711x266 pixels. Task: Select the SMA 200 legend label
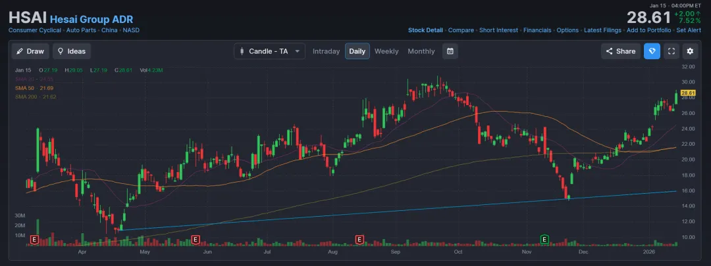click(x=36, y=97)
